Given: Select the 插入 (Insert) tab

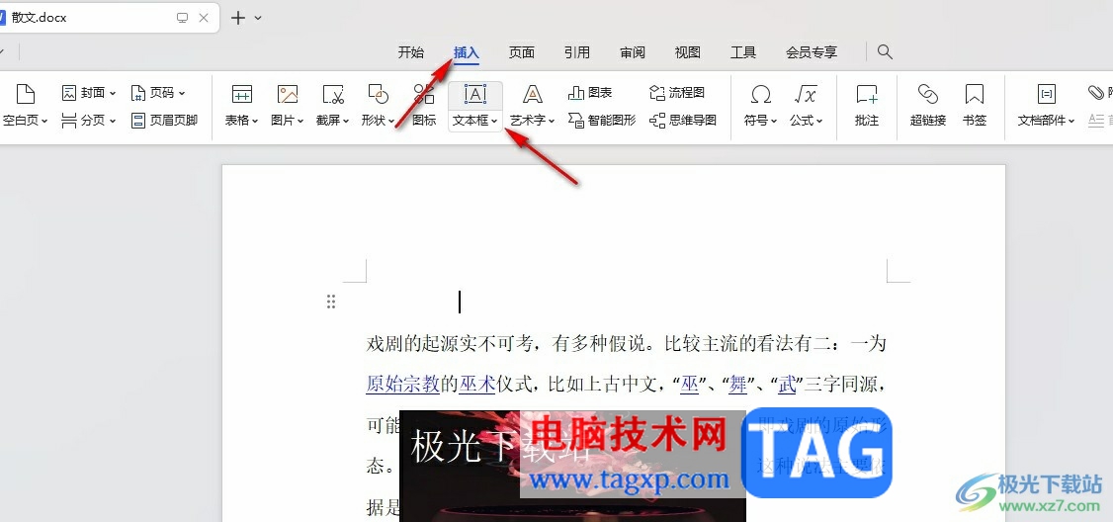Looking at the screenshot, I should tap(467, 51).
